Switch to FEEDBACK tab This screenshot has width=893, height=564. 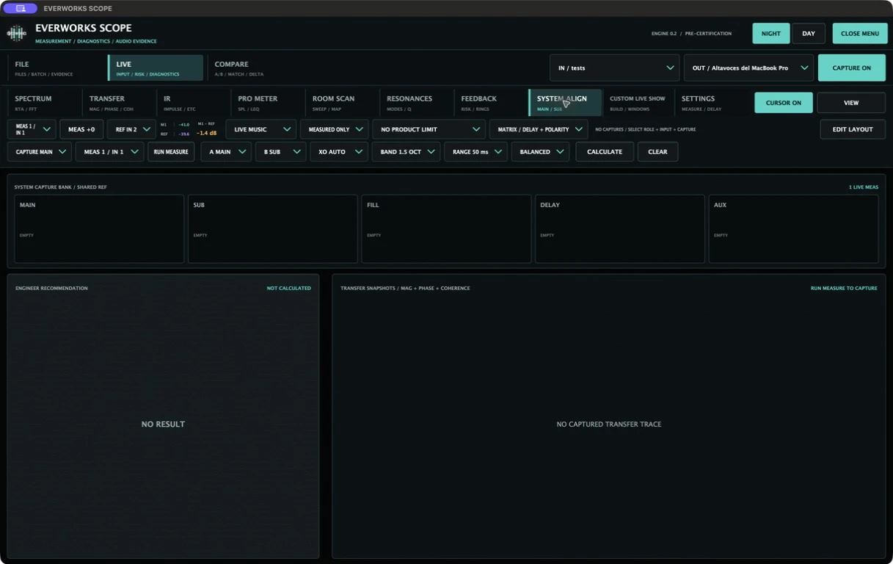click(x=490, y=103)
